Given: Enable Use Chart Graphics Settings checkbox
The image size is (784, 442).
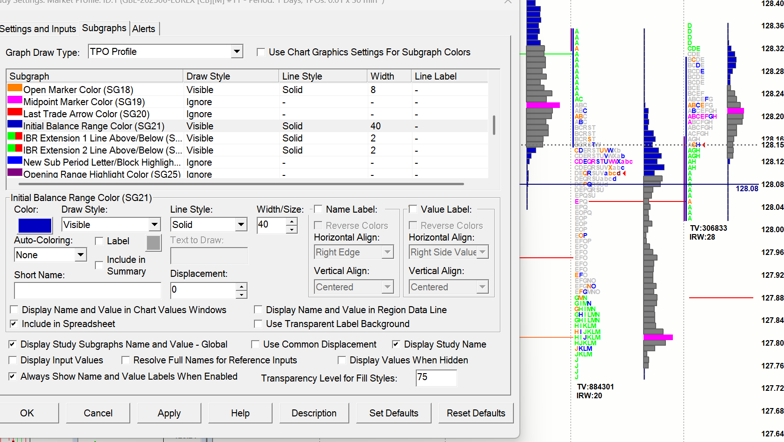Looking at the screenshot, I should pos(261,52).
